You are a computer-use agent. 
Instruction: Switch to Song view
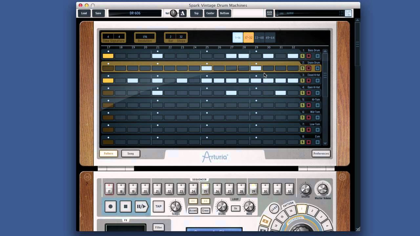[131, 153]
